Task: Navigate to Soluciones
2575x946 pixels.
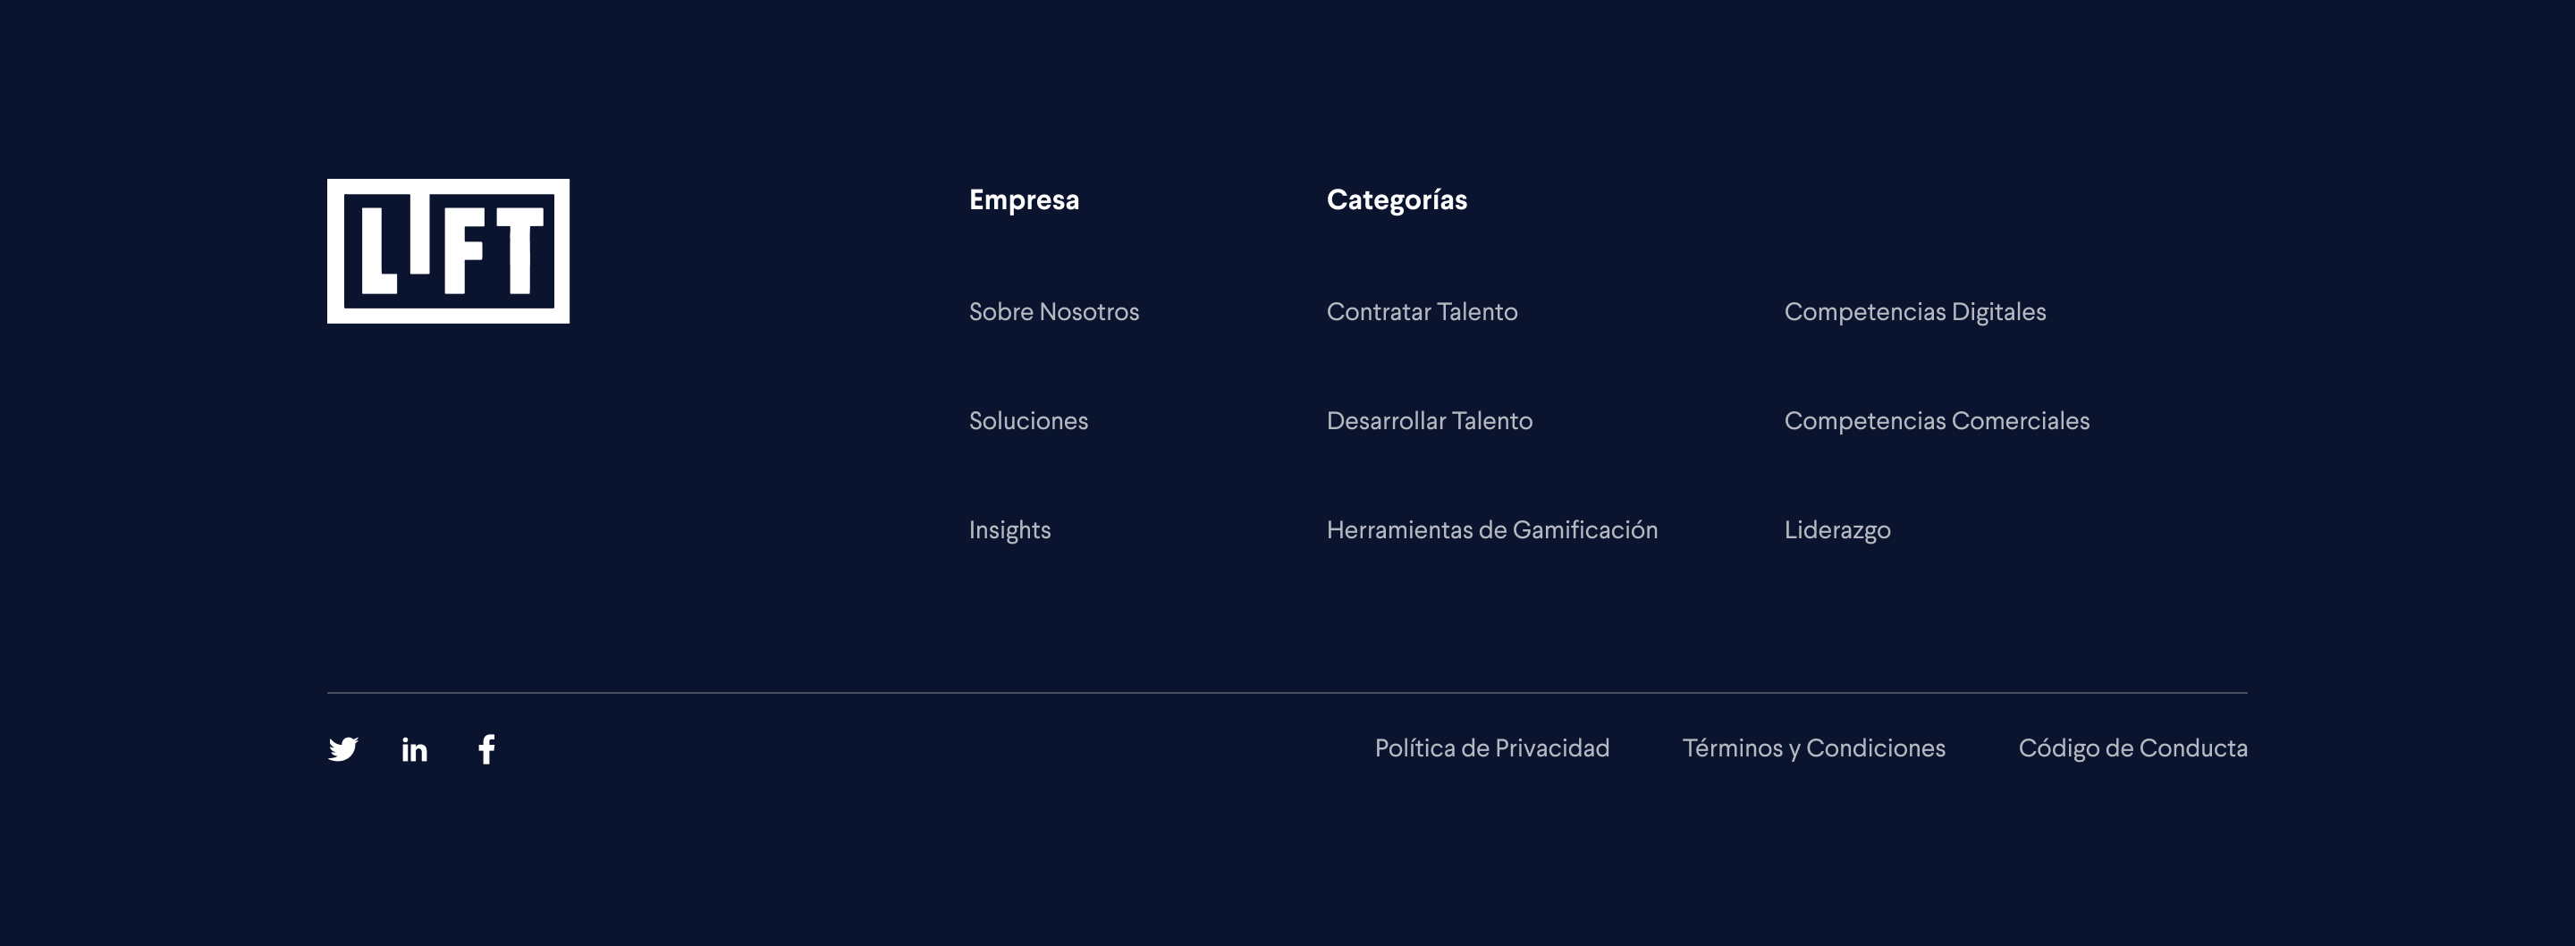Action: 1028,421
